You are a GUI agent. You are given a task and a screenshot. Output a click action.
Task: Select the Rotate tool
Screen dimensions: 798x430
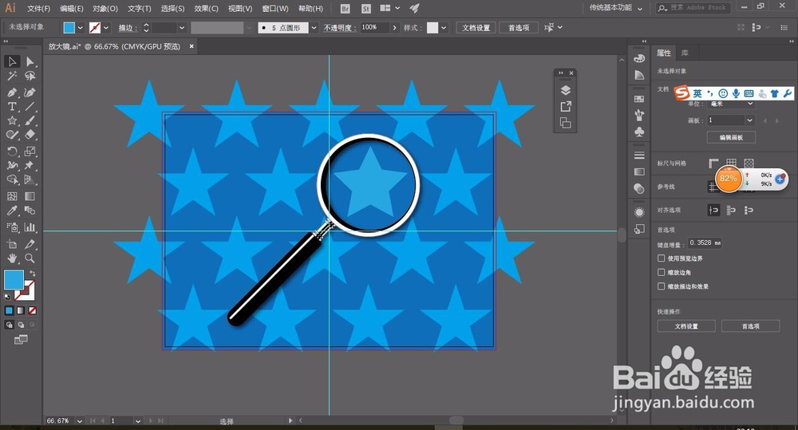[x=12, y=151]
